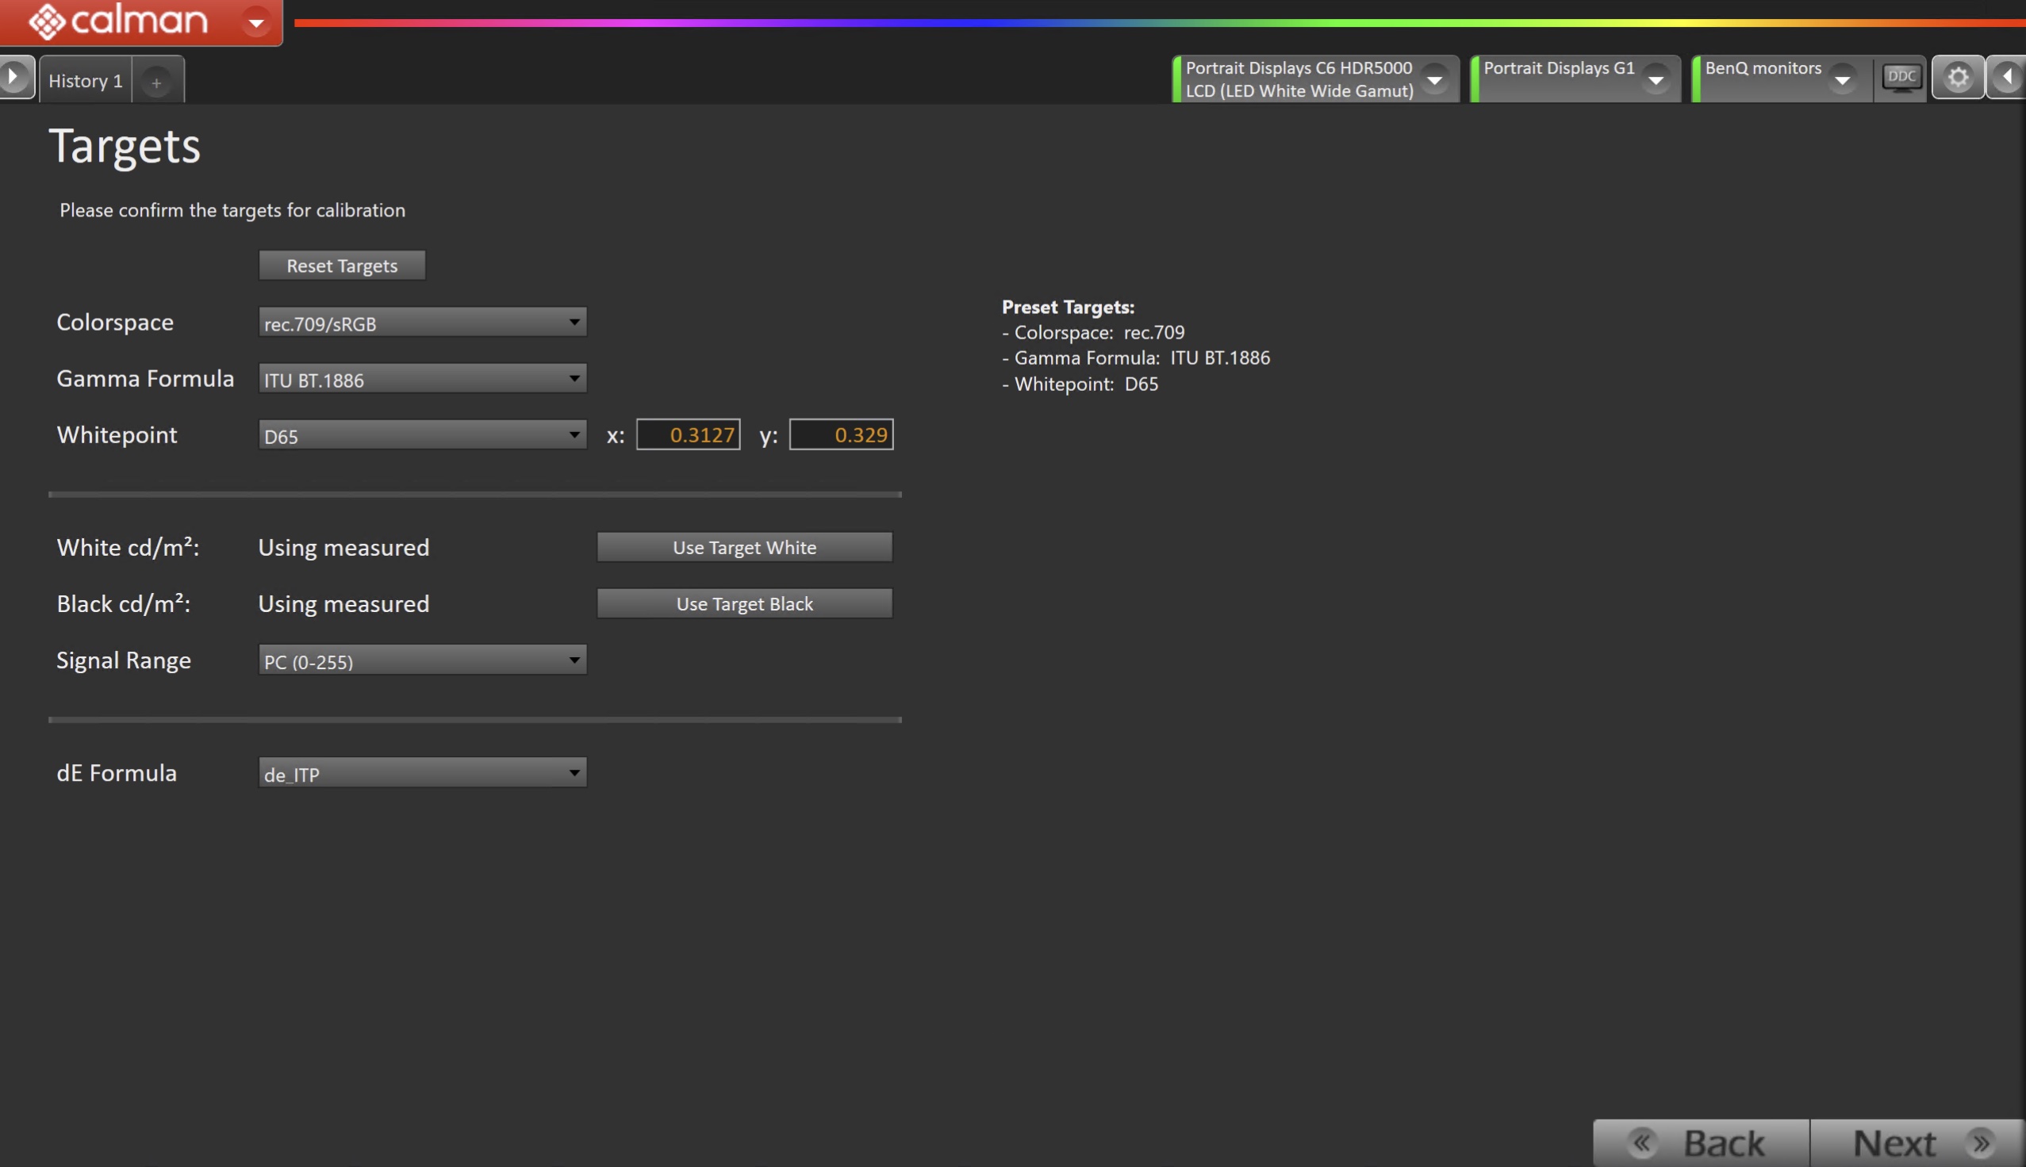Click the Use Target White button
This screenshot has width=2026, height=1167.
(x=744, y=548)
